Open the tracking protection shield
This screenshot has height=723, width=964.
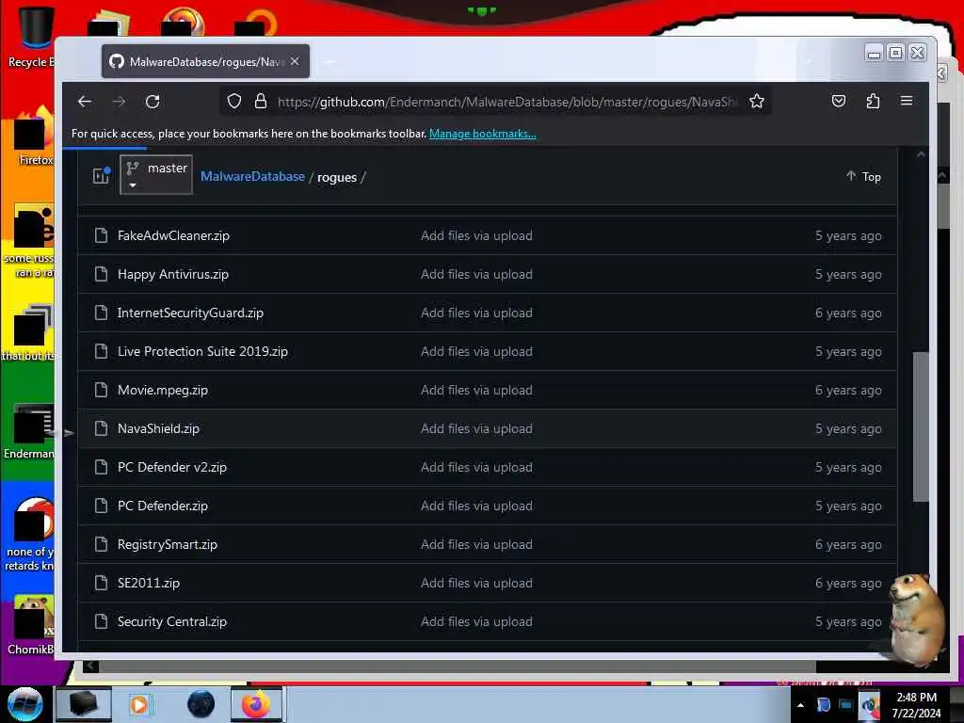click(x=234, y=102)
